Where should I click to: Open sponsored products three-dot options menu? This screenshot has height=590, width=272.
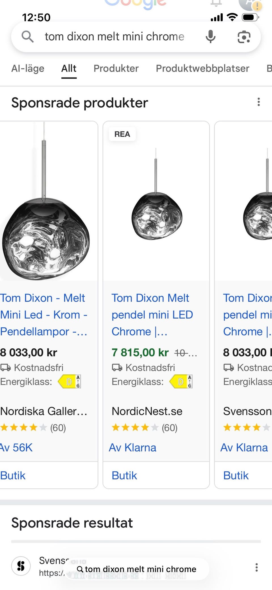(258, 102)
